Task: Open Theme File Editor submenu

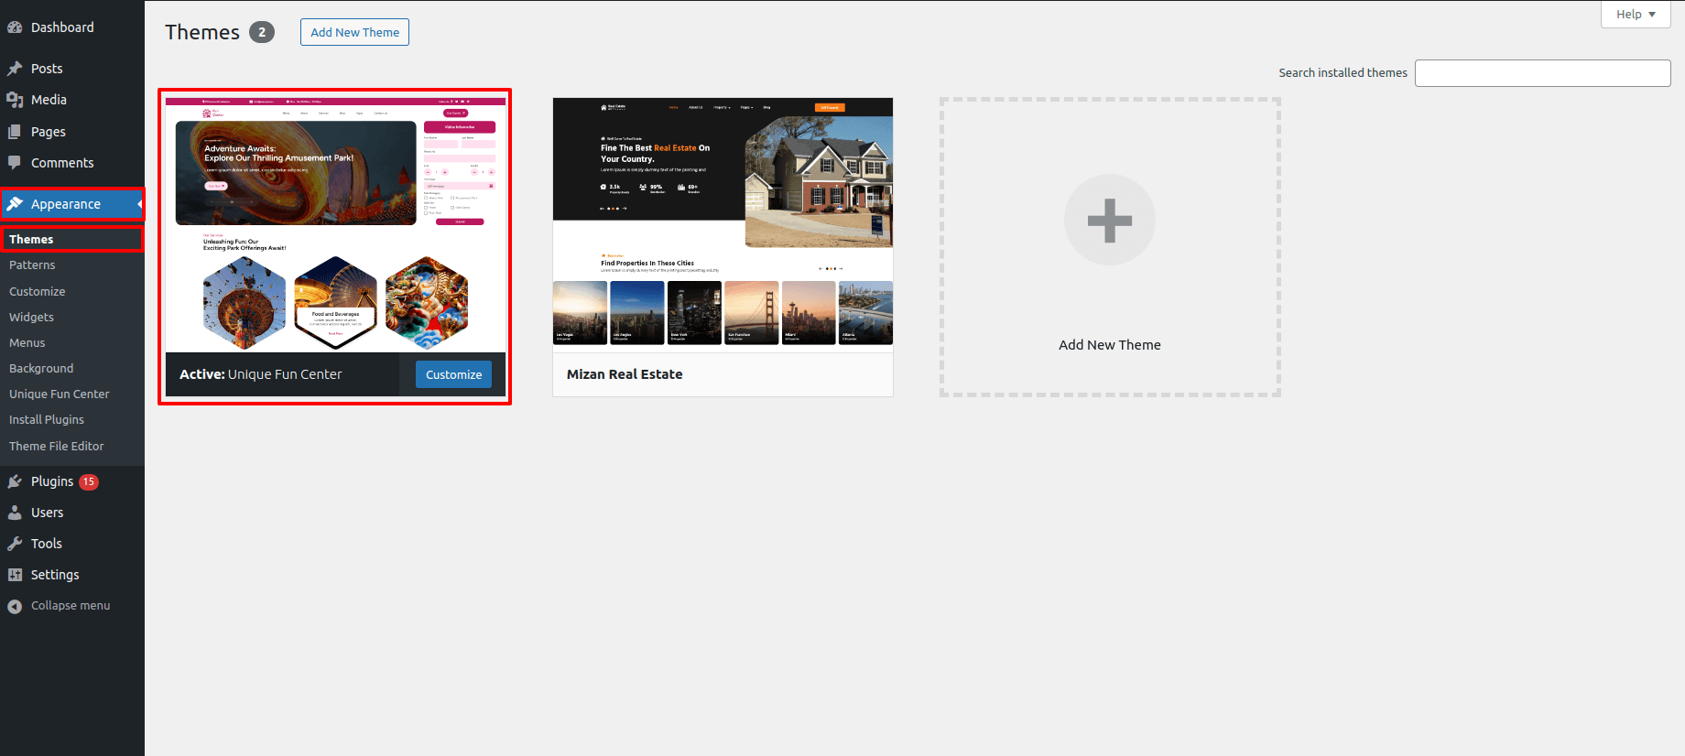Action: pos(57,447)
